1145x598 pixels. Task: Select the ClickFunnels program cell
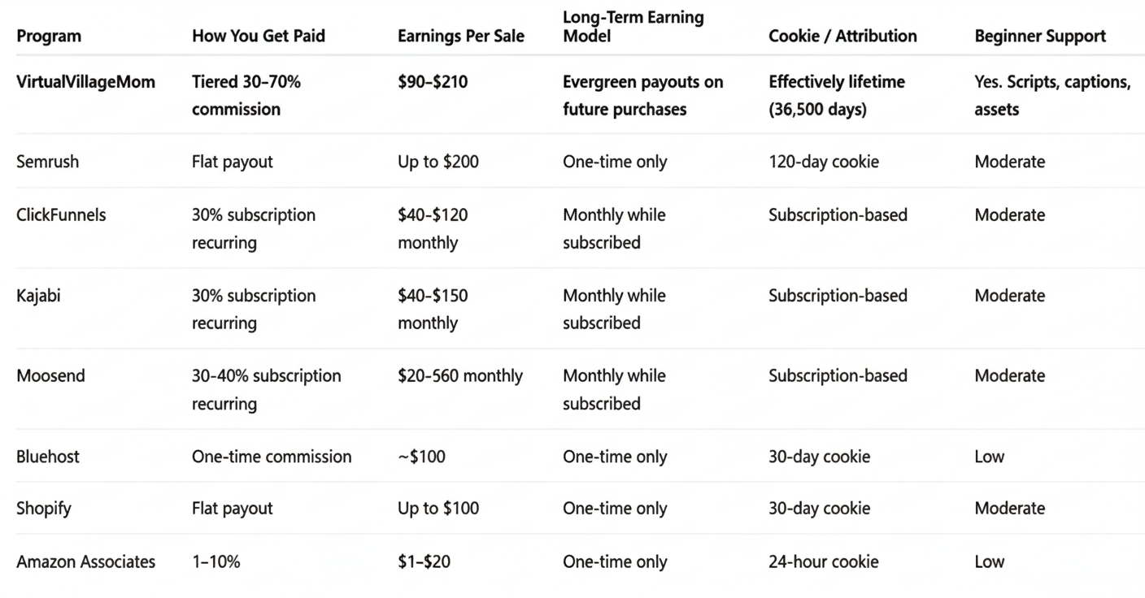coord(61,215)
